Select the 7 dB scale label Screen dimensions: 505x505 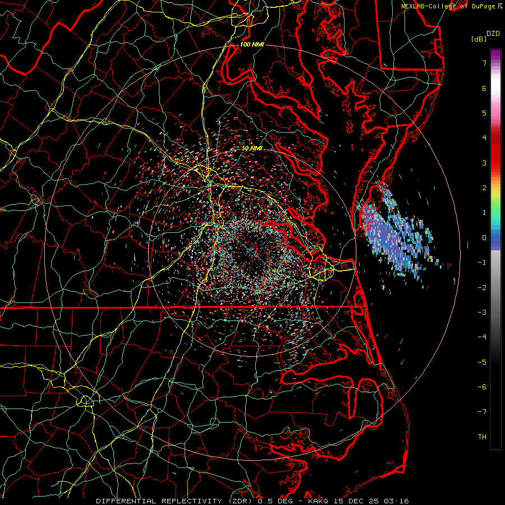[484, 63]
